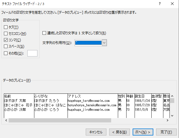This screenshot has width=179, height=138.
Task: Click the horizontal scrollbar thumb in preview
Action: tap(60, 120)
